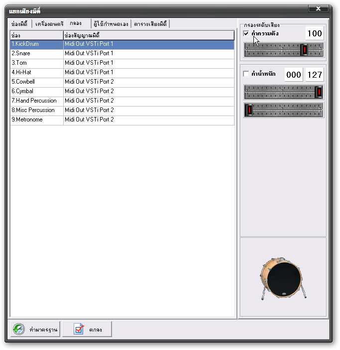Image resolution: width=340 pixels, height=350 pixels.
Task: Click Midi Out VSTi Port 2 for Metronome
Action: pyautogui.click(x=89, y=119)
